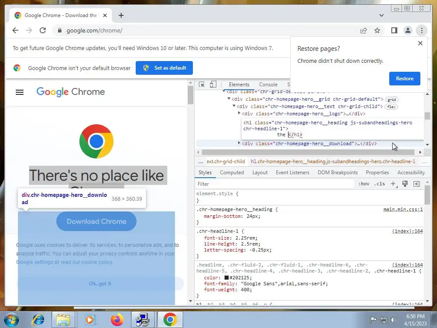The height and width of the screenshot is (328, 437).
Task: Click the flex badge in the DOM tree
Action: [x=391, y=107]
